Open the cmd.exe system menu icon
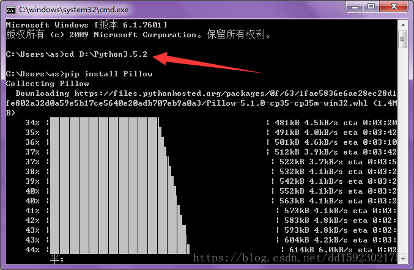The width and height of the screenshot is (414, 270). tap(11, 10)
